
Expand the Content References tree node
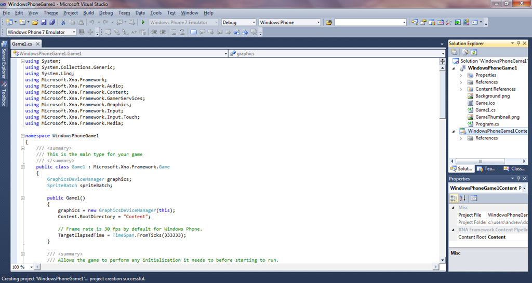[461, 89]
